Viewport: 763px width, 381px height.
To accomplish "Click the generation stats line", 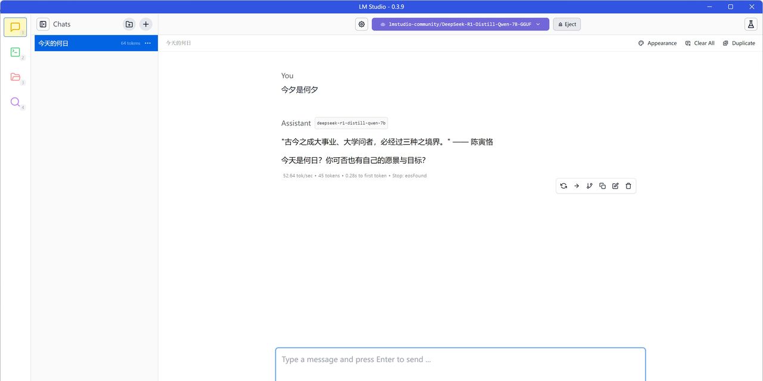I will [x=355, y=176].
